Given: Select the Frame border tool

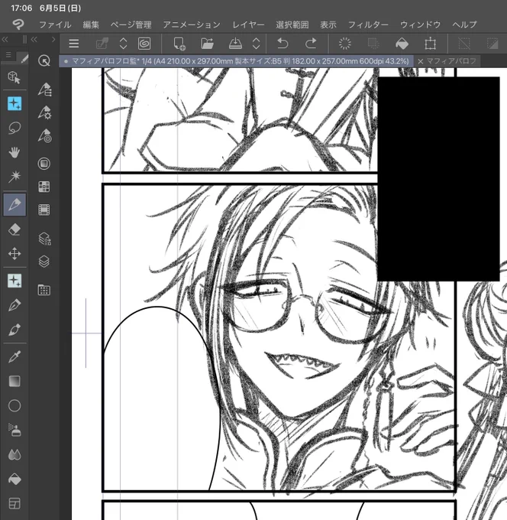Looking at the screenshot, I should coord(15,503).
